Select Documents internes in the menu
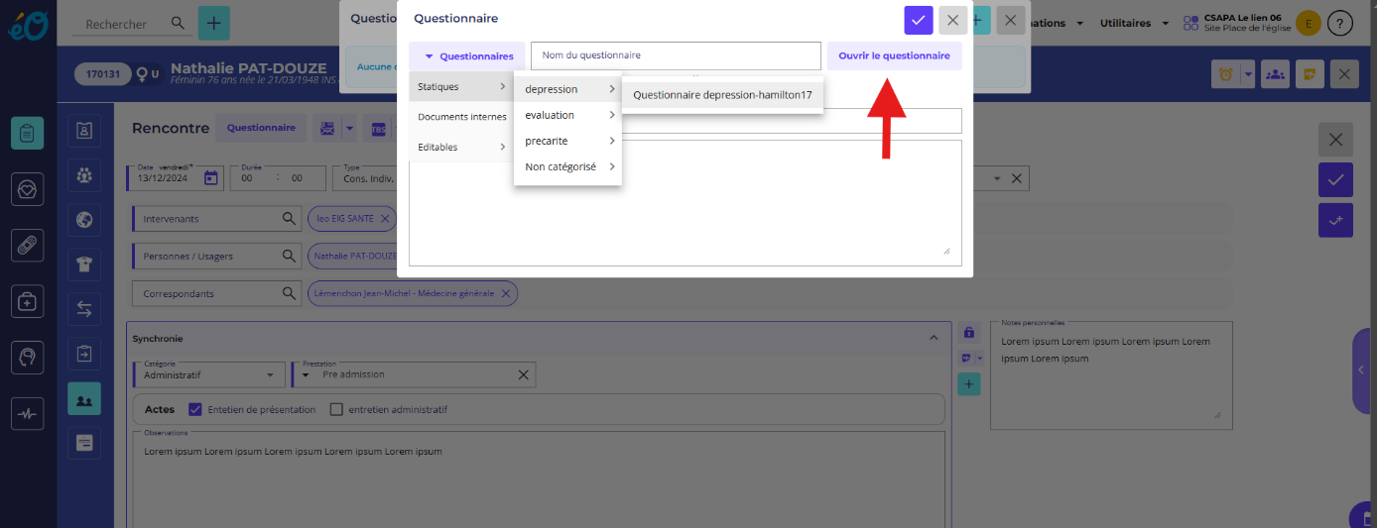 (461, 117)
